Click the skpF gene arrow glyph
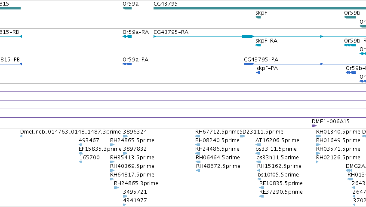 tap(258, 17)
